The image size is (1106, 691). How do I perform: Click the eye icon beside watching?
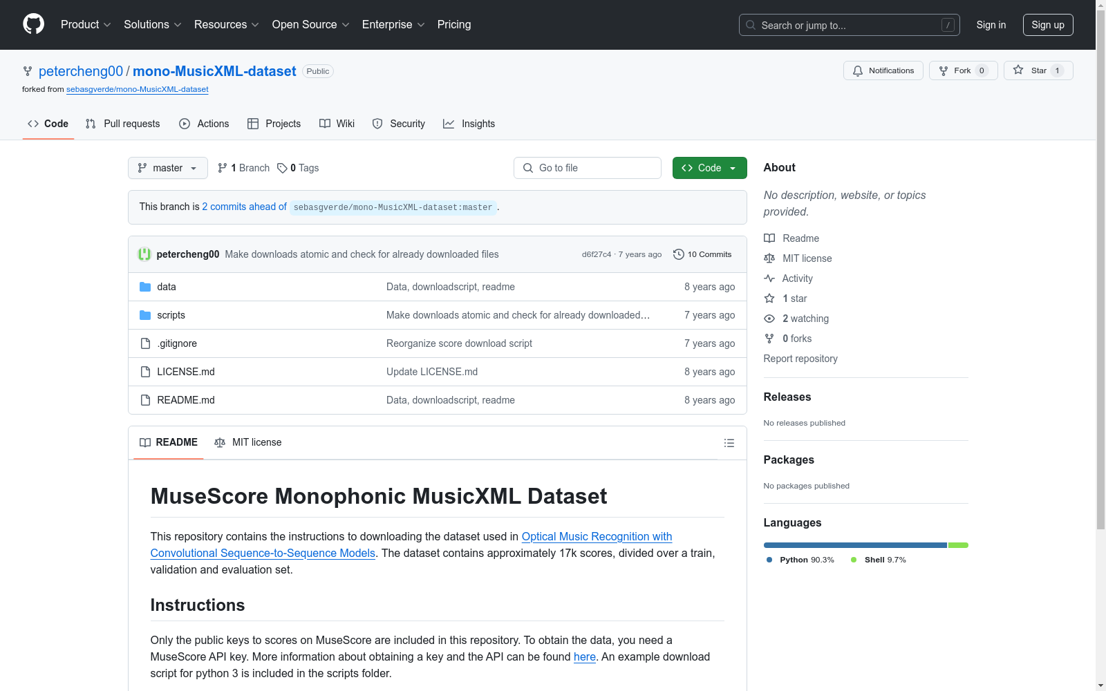coord(769,319)
